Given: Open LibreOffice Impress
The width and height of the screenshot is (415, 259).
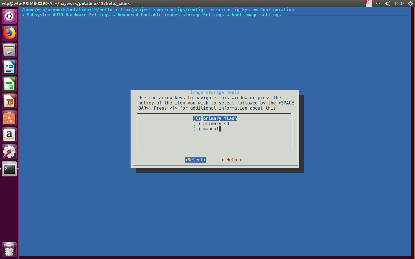Looking at the screenshot, I should coord(9,101).
